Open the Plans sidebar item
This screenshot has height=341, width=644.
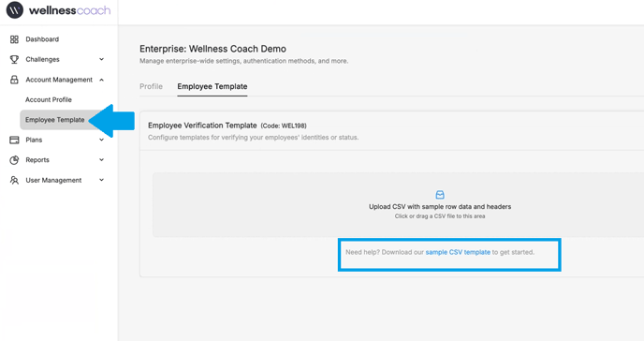(x=34, y=141)
